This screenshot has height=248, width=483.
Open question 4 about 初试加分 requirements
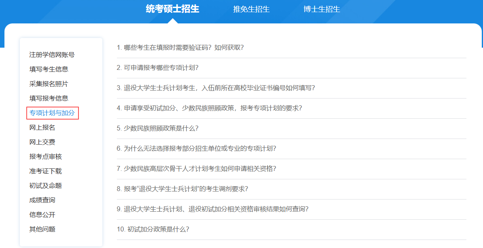(209, 108)
